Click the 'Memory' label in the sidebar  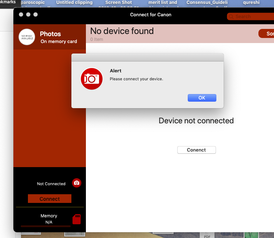pos(49,216)
